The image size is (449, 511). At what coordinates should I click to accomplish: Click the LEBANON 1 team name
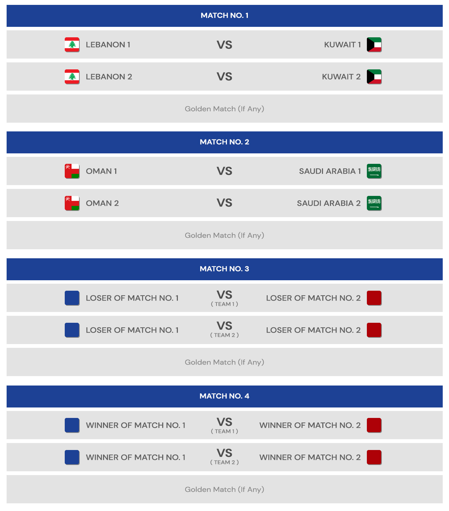click(108, 45)
